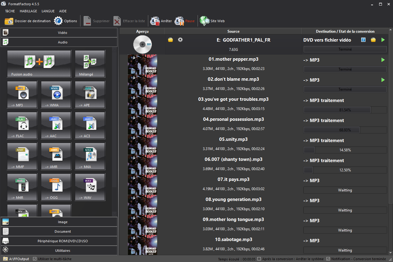Open the HABILLAGE menu
This screenshot has width=393, height=262.
click(x=28, y=11)
